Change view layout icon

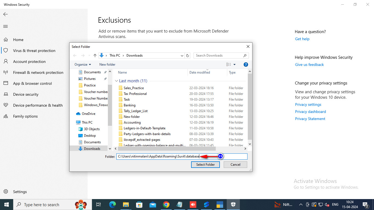229,65
